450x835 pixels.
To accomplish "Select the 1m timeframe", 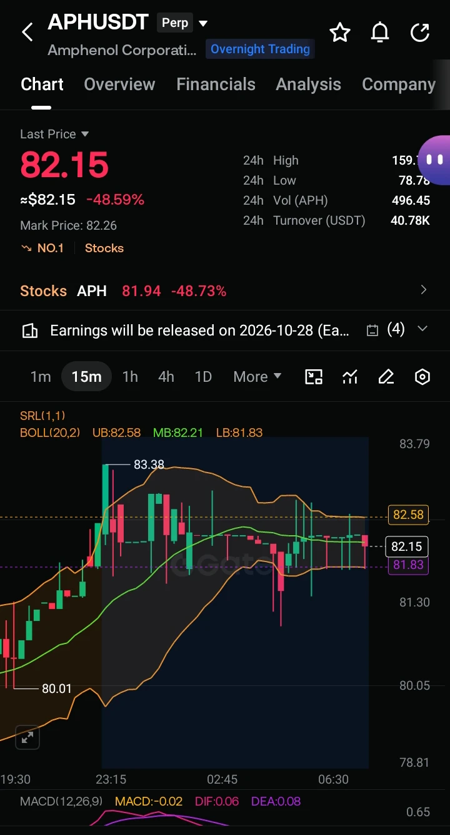I will [x=41, y=377].
